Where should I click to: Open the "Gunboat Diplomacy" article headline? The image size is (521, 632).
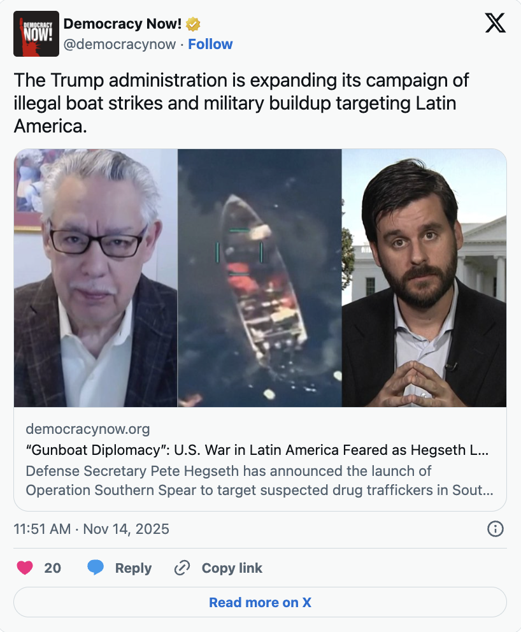(x=257, y=450)
